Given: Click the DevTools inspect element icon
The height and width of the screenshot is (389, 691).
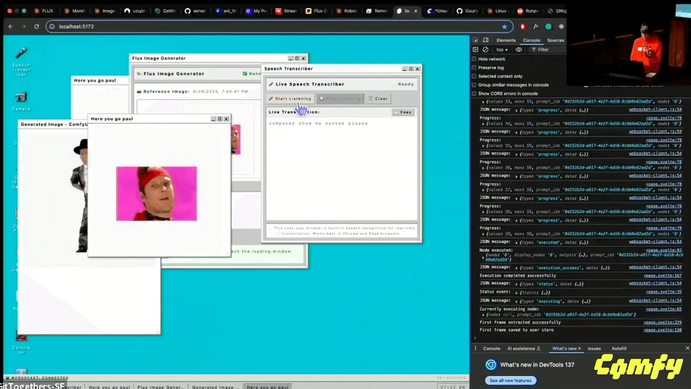Looking at the screenshot, I should (476, 40).
